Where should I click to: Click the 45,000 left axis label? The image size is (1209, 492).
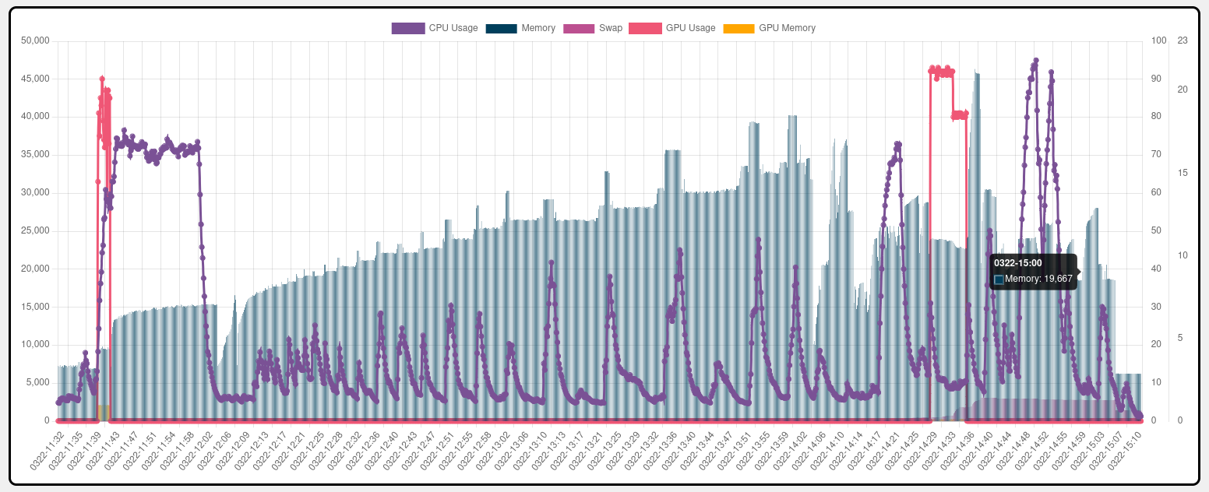35,79
